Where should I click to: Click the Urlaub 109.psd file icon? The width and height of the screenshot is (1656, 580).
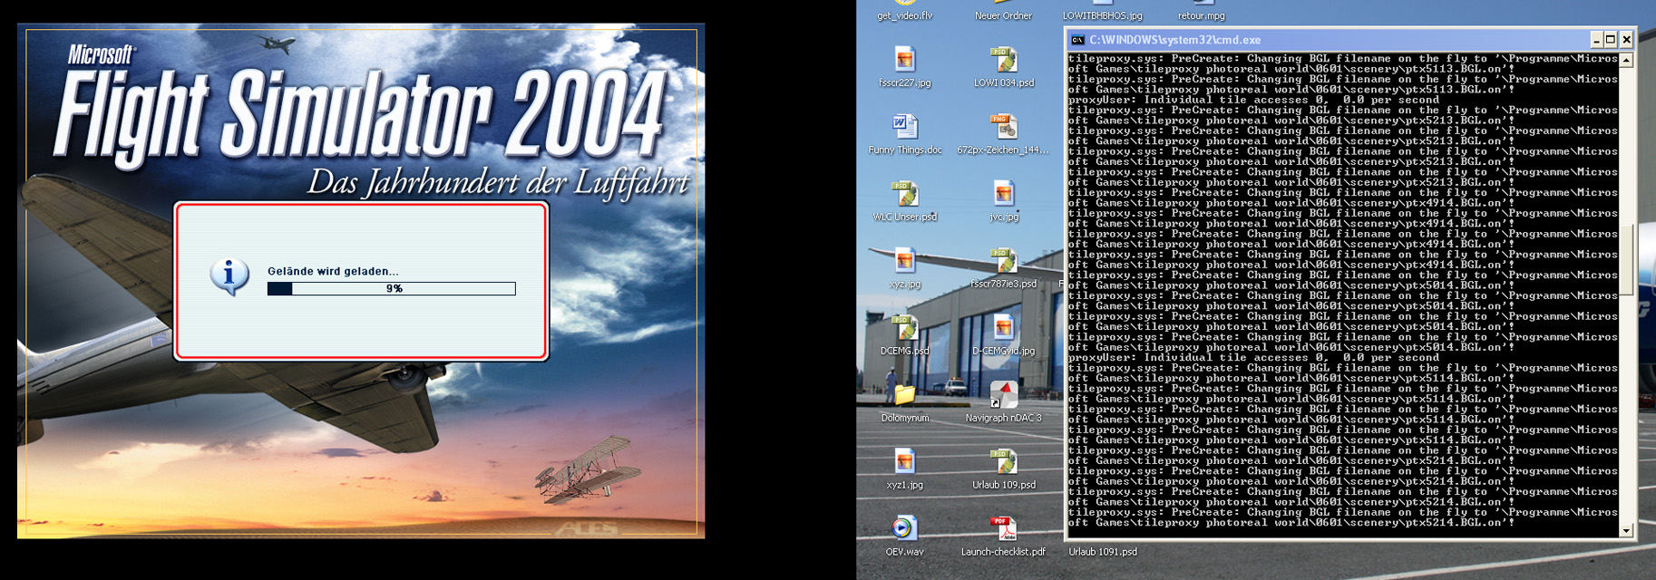[x=1003, y=462]
